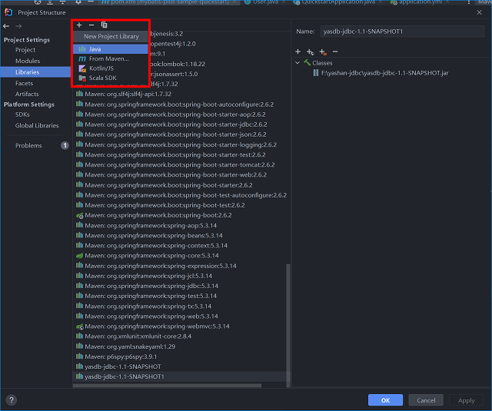Choose From Maven... library option
Image resolution: width=492 pixels, height=411 pixels.
pyautogui.click(x=108, y=58)
